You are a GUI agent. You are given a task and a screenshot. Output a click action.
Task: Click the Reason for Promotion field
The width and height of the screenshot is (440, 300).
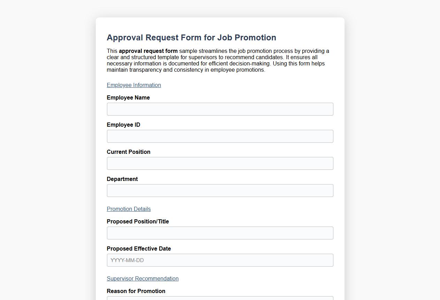pos(220,299)
